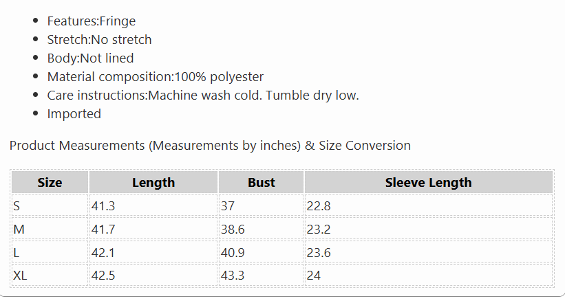
Task: Click the Bust column header
Action: click(261, 182)
